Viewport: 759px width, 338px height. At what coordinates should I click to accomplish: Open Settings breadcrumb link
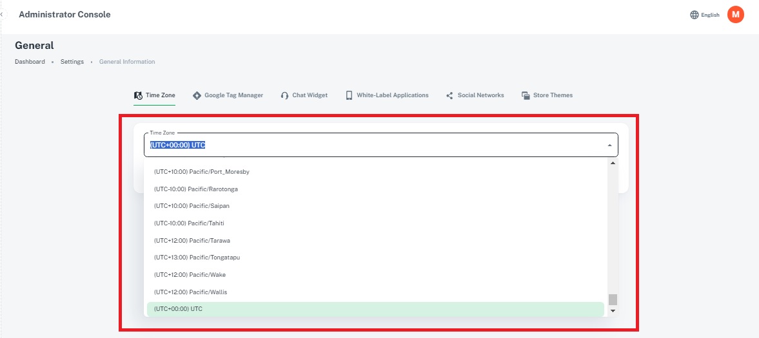pyautogui.click(x=72, y=62)
